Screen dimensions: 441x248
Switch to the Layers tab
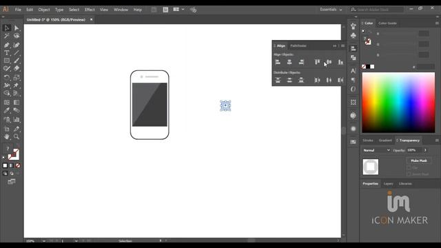pos(389,184)
